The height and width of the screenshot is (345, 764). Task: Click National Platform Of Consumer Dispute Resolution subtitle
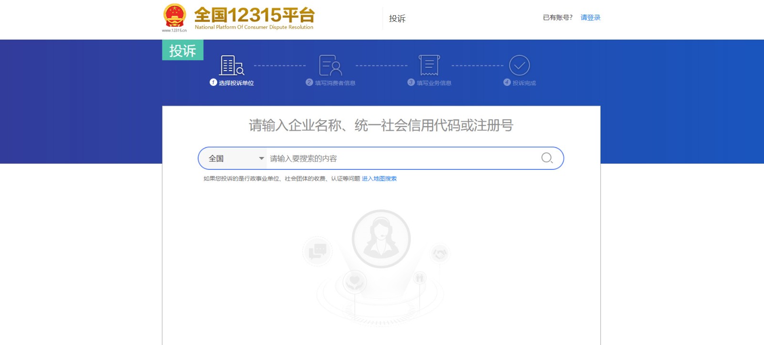pyautogui.click(x=254, y=27)
